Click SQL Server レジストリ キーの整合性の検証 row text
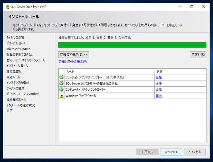The width and height of the screenshot is (213, 162). [x=91, y=84]
